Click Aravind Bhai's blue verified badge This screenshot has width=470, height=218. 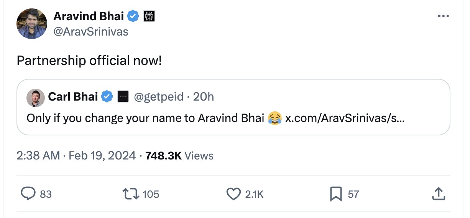point(133,16)
